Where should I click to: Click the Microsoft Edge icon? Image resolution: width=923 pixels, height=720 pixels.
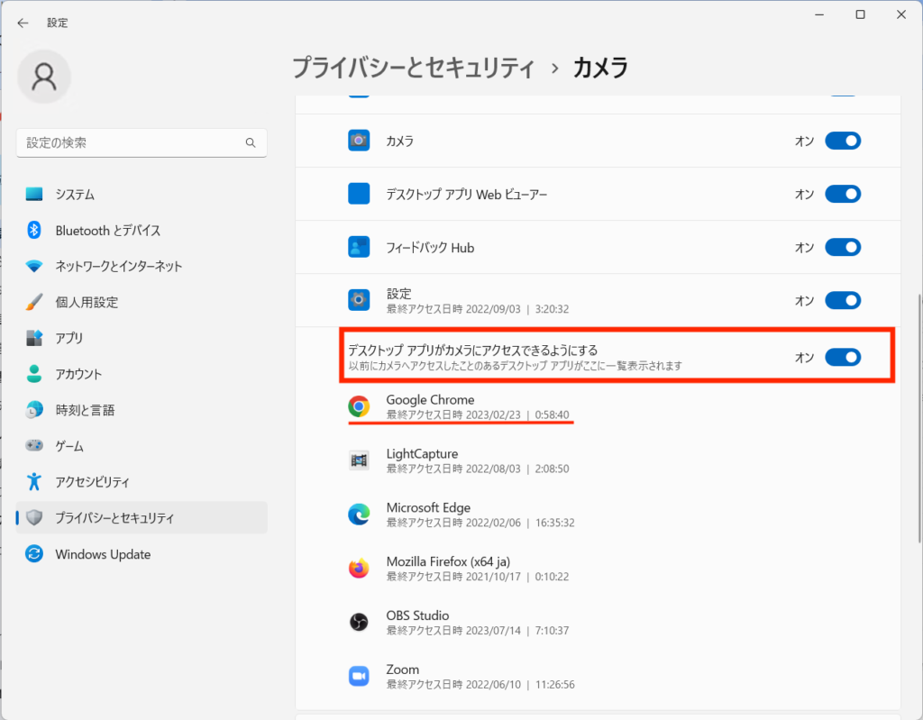[x=359, y=515]
